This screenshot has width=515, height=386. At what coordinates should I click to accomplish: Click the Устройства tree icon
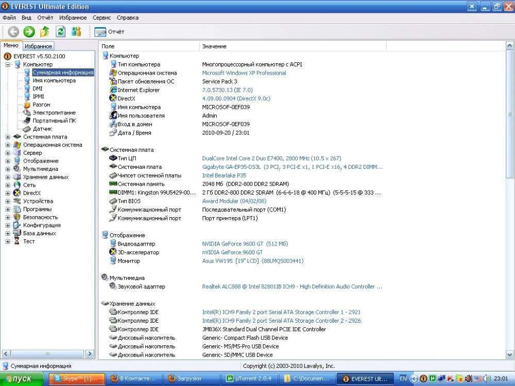[x=17, y=201]
